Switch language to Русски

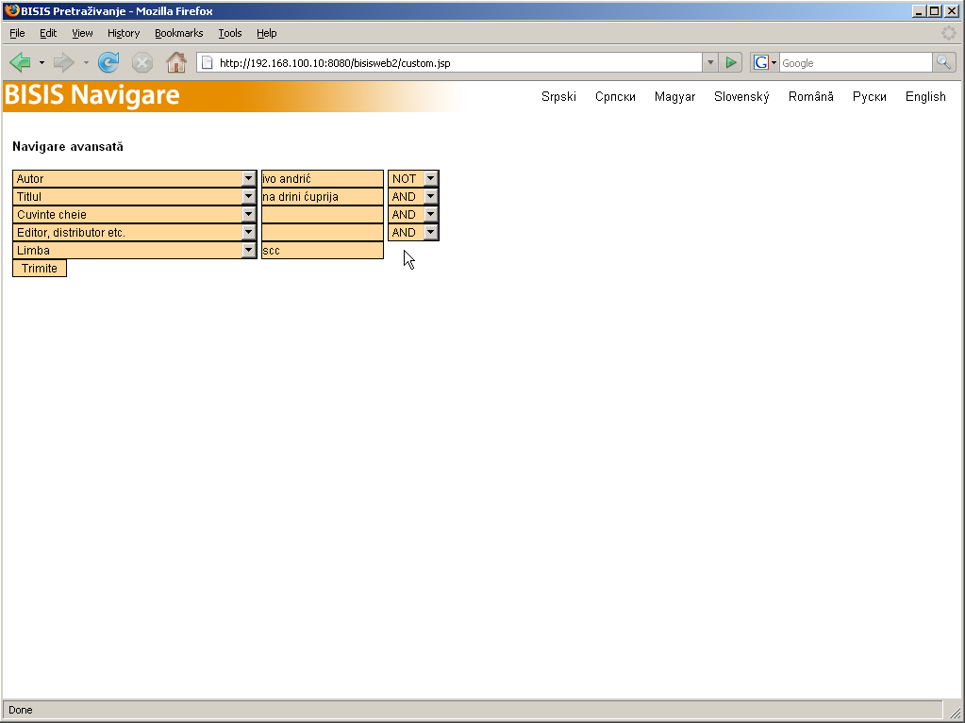tap(870, 96)
